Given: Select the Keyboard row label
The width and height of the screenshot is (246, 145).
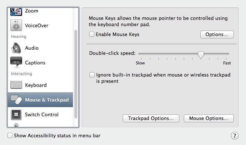Looking at the screenshot, I should pos(36,85).
